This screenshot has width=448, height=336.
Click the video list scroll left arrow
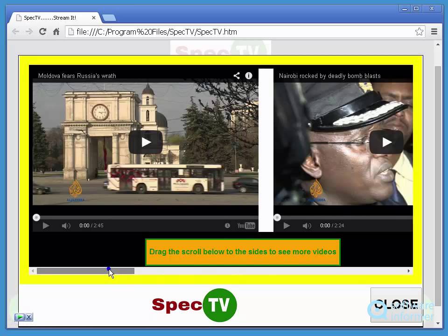pos(33,271)
